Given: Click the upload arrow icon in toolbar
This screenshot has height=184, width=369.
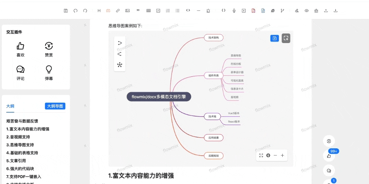Looking at the screenshot, I should pyautogui.click(x=326, y=11).
